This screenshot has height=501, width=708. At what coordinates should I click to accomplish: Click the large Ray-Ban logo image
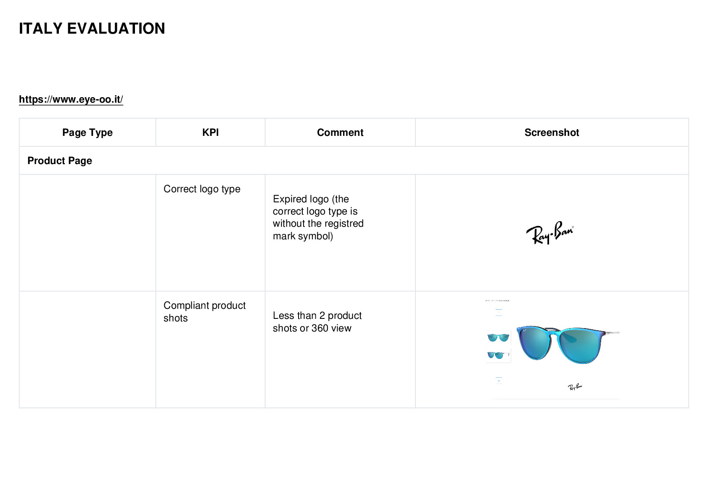[550, 233]
